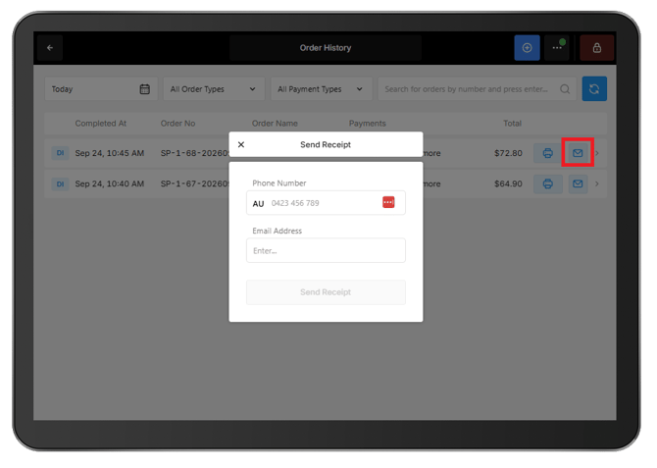Tap the blue plus circle icon
The height and width of the screenshot is (468, 657).
coord(528,48)
